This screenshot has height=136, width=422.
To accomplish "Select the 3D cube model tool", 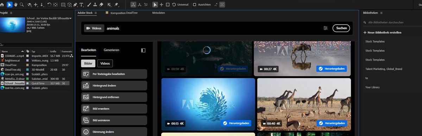I will [69, 5].
